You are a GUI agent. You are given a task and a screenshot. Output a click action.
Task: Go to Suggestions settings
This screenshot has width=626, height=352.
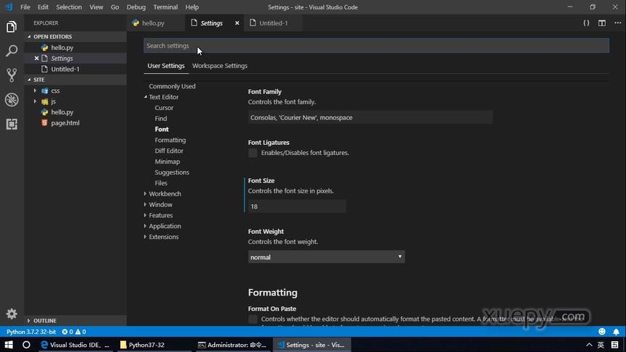pos(172,172)
